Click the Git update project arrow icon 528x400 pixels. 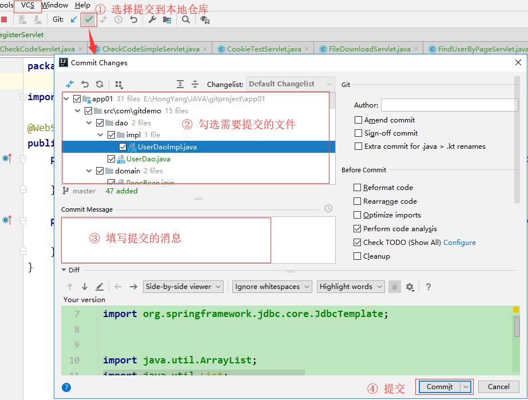point(74,19)
